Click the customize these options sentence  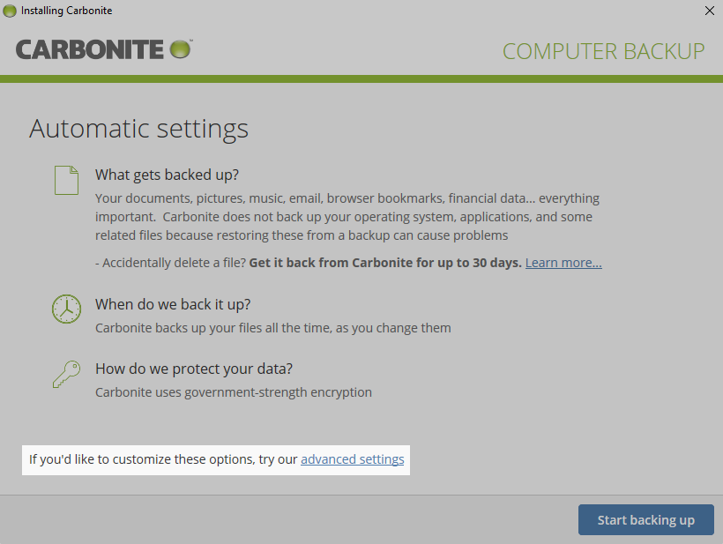tap(163, 459)
